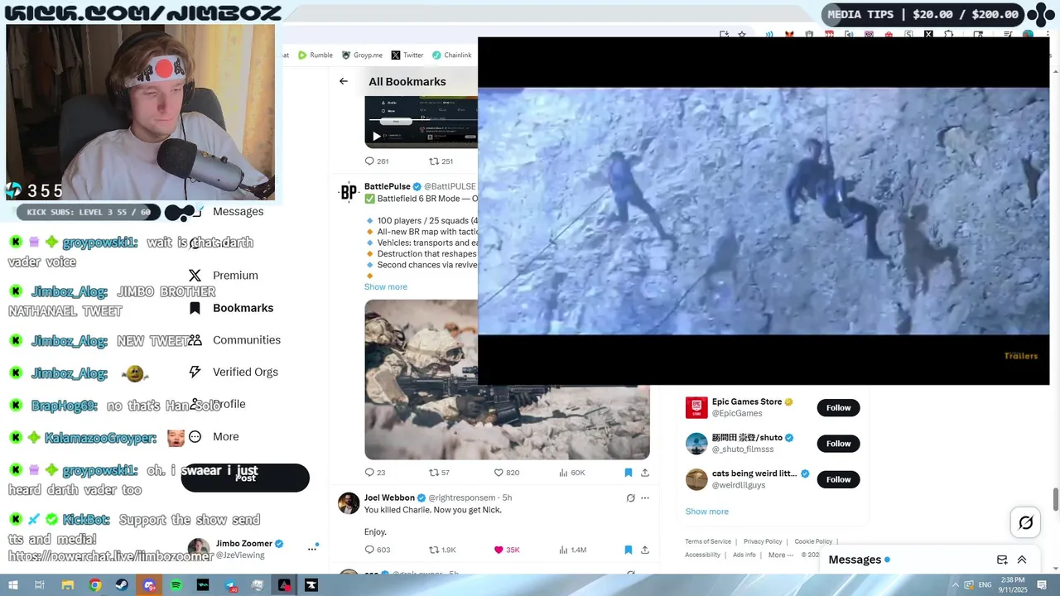Remove bookmark from BattlePulse tweet
The height and width of the screenshot is (596, 1060).
(x=628, y=473)
